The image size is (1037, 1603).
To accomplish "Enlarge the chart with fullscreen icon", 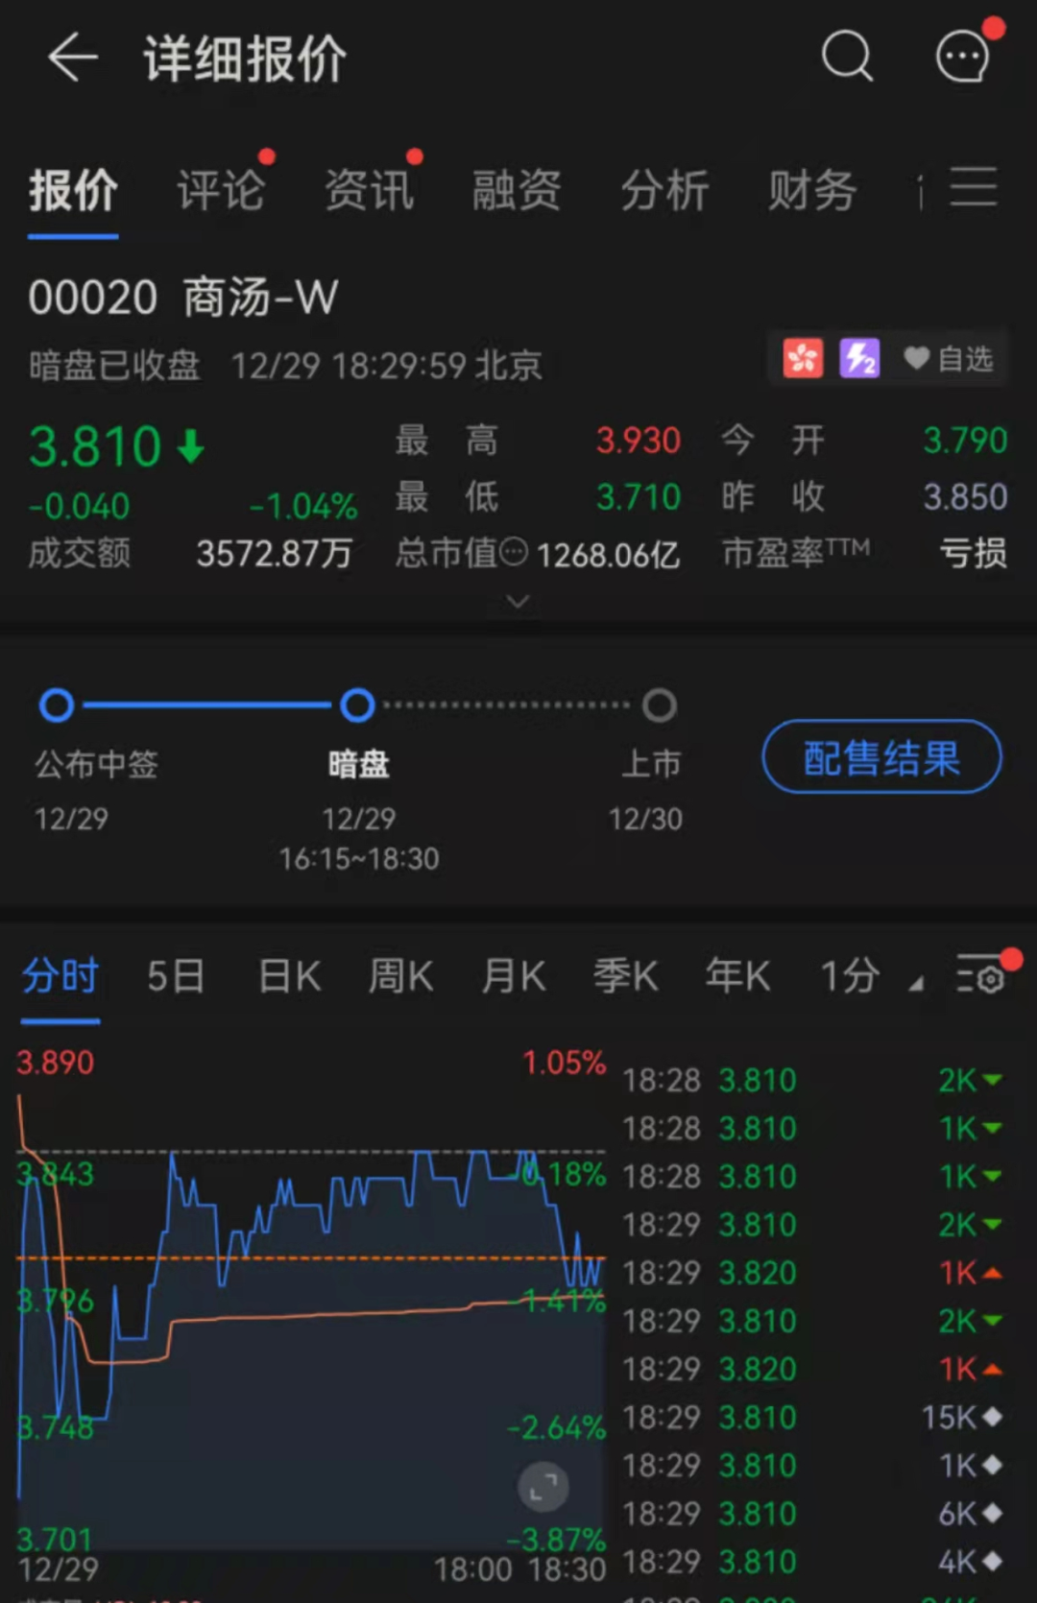I will pyautogui.click(x=543, y=1487).
